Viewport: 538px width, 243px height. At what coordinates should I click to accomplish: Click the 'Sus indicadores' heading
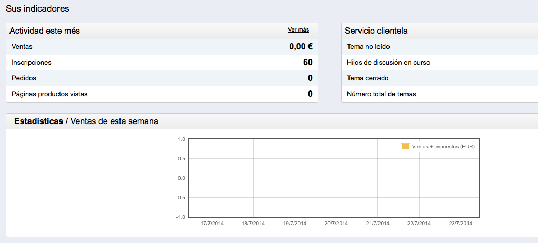click(37, 9)
